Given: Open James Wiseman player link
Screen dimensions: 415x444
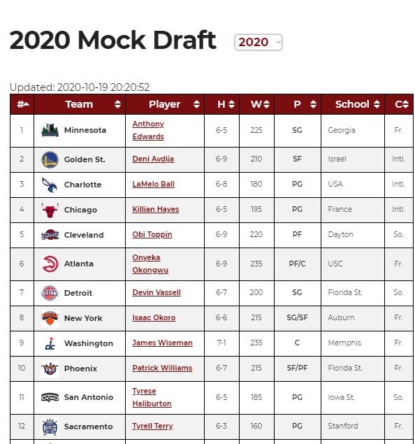Looking at the screenshot, I should (162, 343).
